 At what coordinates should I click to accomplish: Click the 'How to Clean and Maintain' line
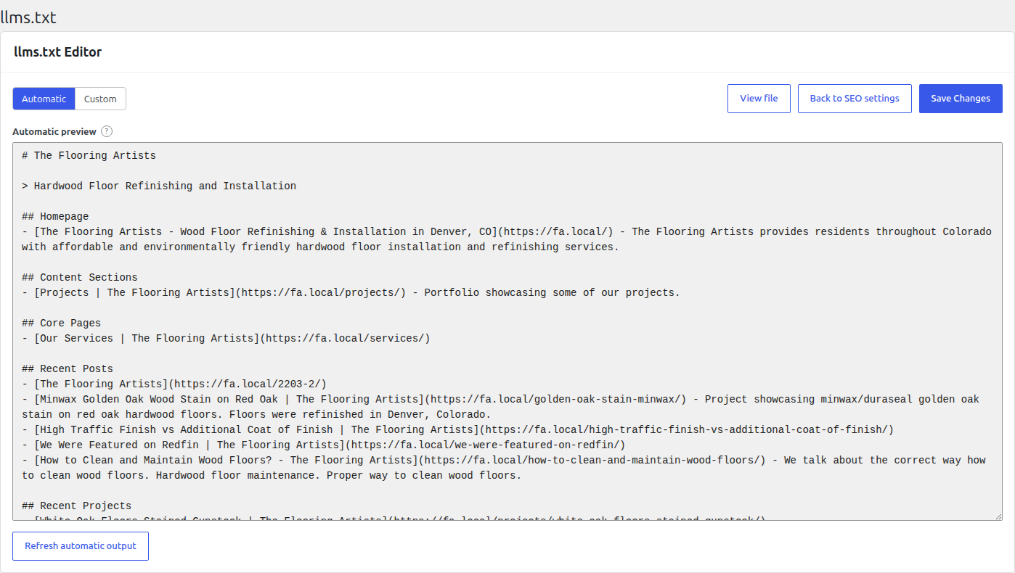[504, 468]
